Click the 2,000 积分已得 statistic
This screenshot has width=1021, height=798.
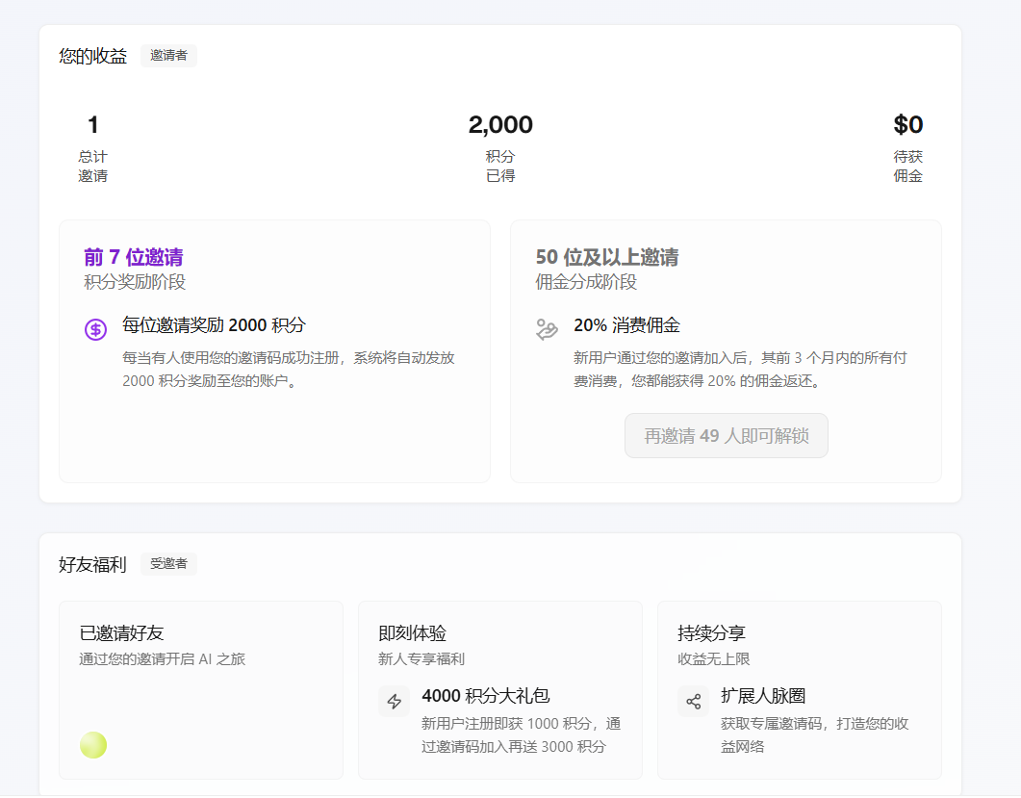500,125
